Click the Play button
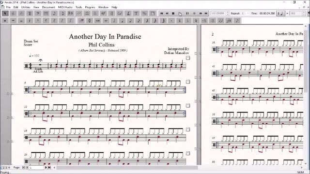 click(180, 14)
